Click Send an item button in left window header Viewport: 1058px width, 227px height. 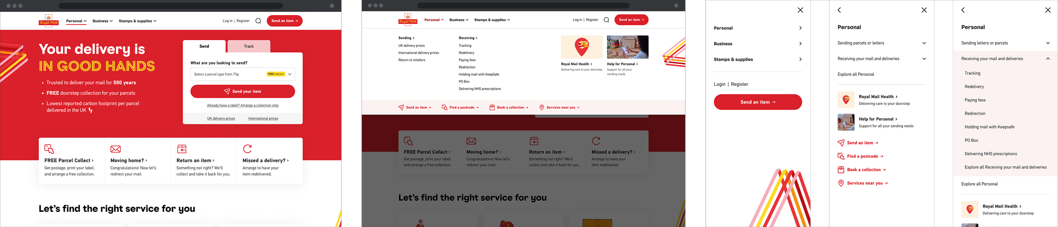tap(284, 21)
